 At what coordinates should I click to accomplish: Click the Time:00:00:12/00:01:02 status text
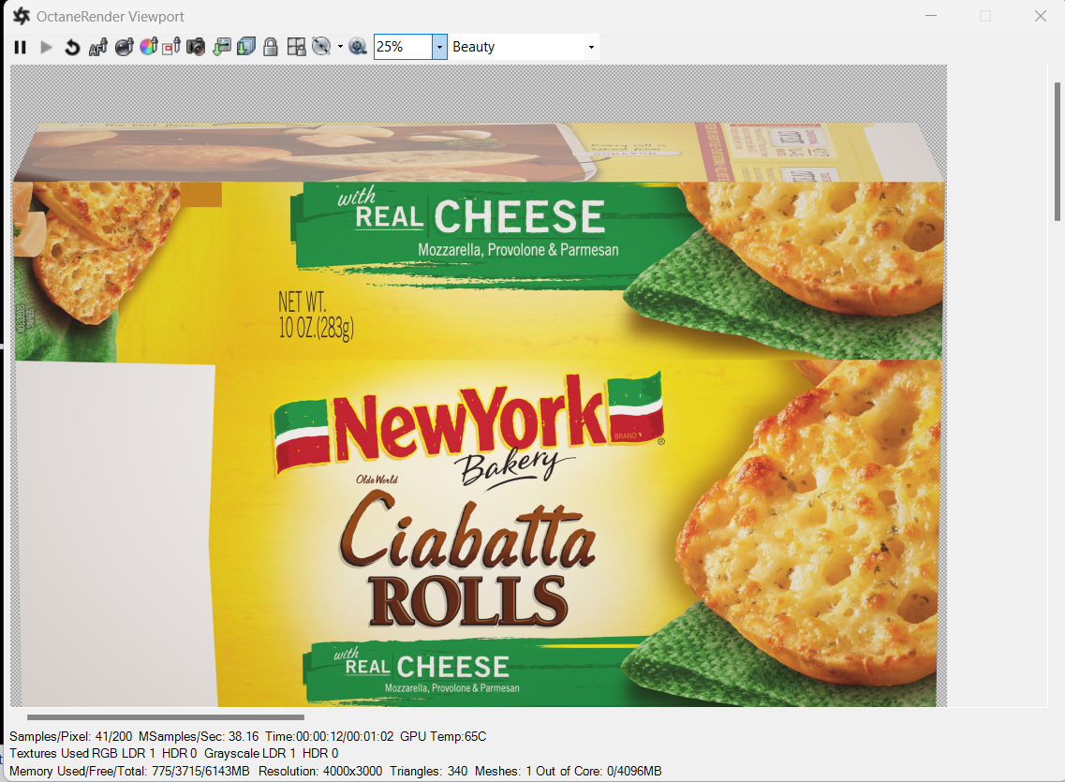[x=330, y=736]
